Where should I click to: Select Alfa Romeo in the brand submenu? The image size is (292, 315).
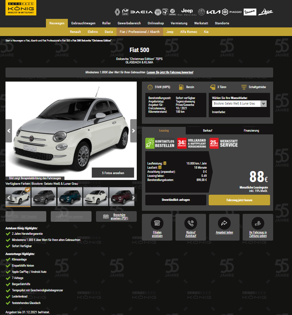pyautogui.click(x=188, y=32)
